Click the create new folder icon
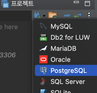This screenshot has height=93, width=97. point(52,15)
